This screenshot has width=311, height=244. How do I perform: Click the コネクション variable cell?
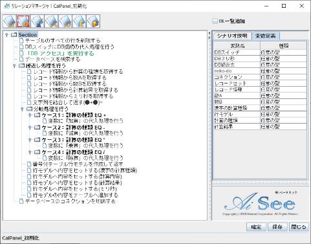[x=237, y=77]
